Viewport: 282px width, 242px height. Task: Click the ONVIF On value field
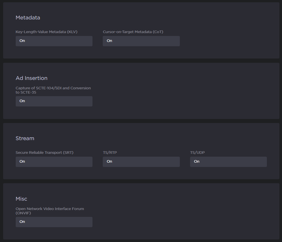pyautogui.click(x=54, y=222)
